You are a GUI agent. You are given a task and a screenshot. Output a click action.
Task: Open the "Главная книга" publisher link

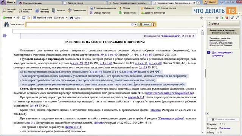[171, 36]
